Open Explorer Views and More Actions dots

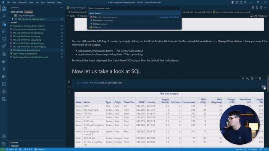coord(61,8)
